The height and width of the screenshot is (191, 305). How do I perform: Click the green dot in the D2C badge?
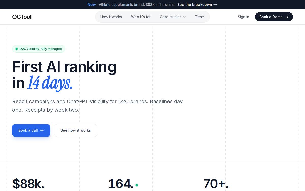click(x=17, y=49)
